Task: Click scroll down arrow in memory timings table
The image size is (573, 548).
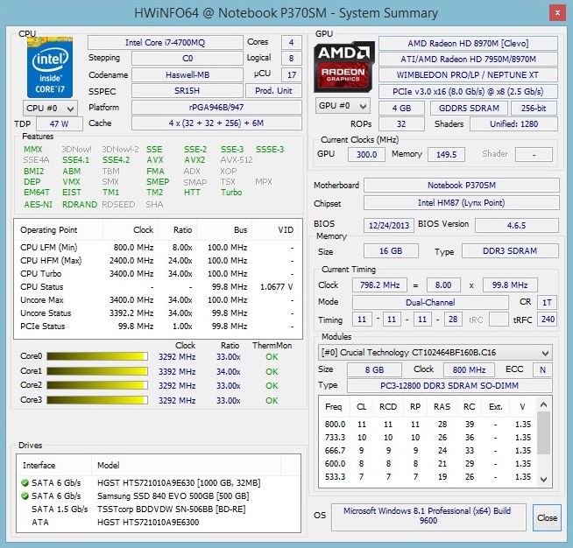Action: [x=543, y=480]
